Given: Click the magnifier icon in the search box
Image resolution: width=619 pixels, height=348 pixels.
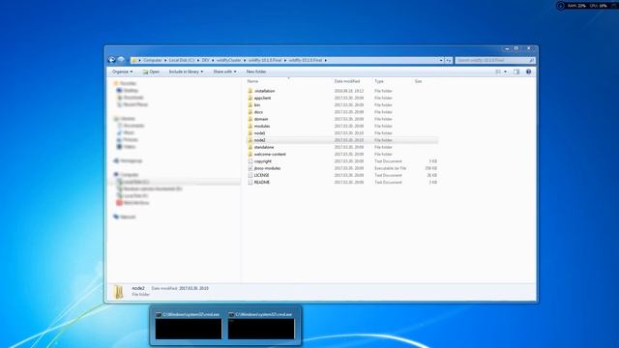Looking at the screenshot, I should click(531, 60).
